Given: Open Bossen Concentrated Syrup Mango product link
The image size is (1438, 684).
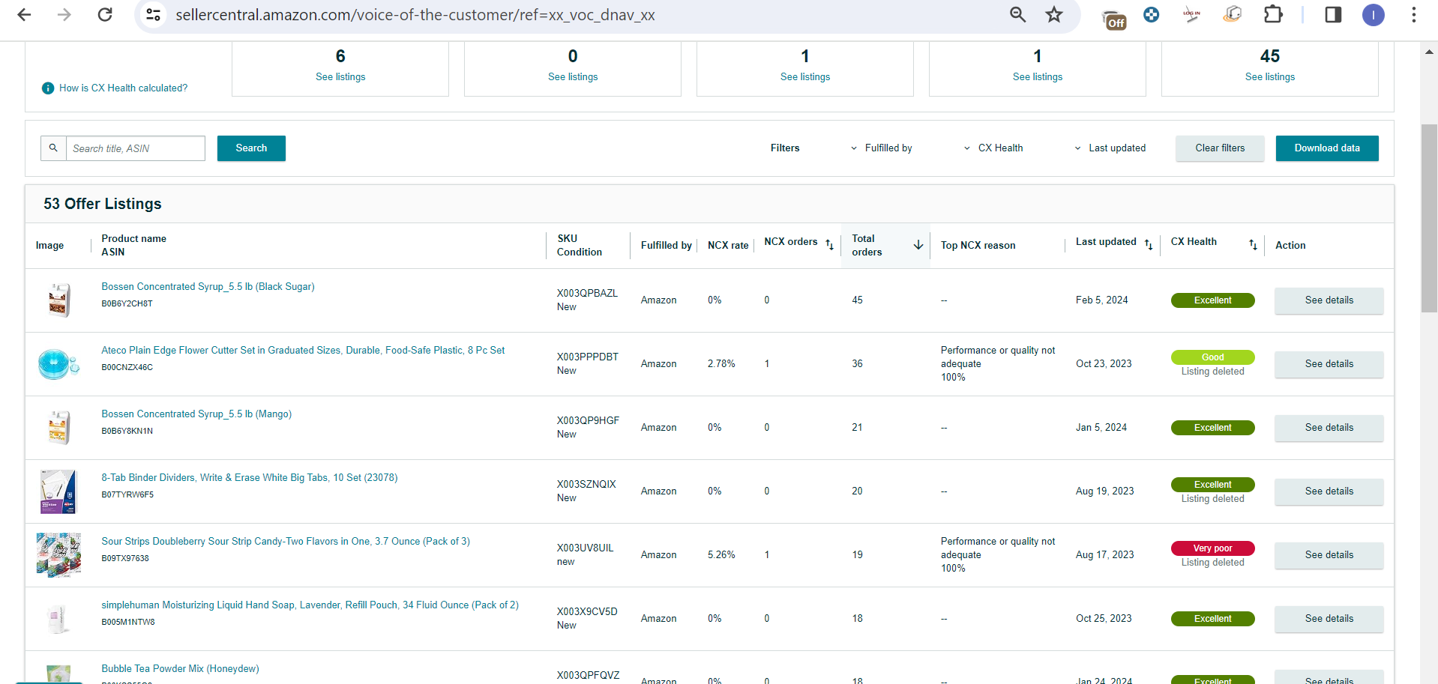Looking at the screenshot, I should tap(196, 414).
